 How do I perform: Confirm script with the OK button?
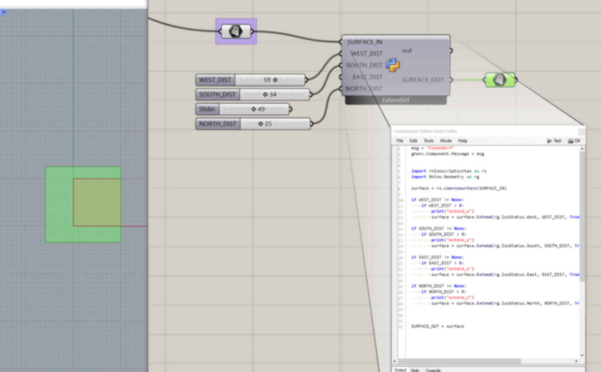(x=574, y=141)
